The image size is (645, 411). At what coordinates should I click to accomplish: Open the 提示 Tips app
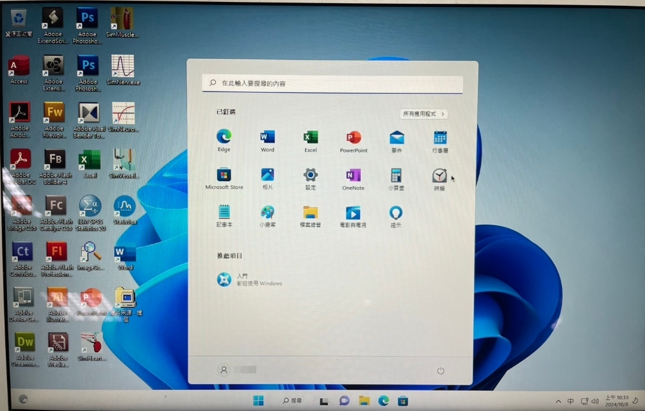[396, 216]
